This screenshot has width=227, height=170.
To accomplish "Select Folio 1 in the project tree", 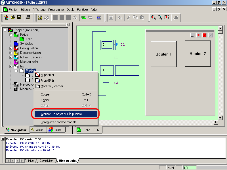I will pos(30,39).
